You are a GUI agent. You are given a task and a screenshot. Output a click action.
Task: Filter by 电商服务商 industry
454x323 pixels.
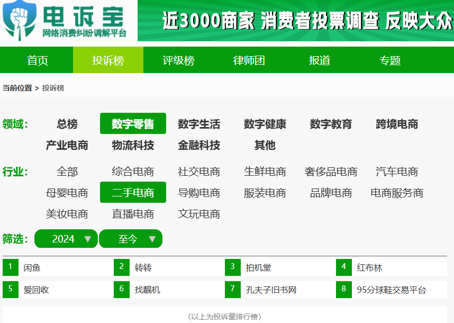397,193
